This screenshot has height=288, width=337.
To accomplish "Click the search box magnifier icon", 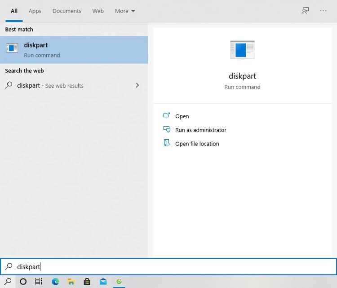I will (9, 266).
